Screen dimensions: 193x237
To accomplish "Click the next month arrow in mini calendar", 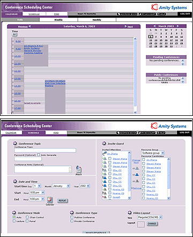I will click(x=178, y=26).
